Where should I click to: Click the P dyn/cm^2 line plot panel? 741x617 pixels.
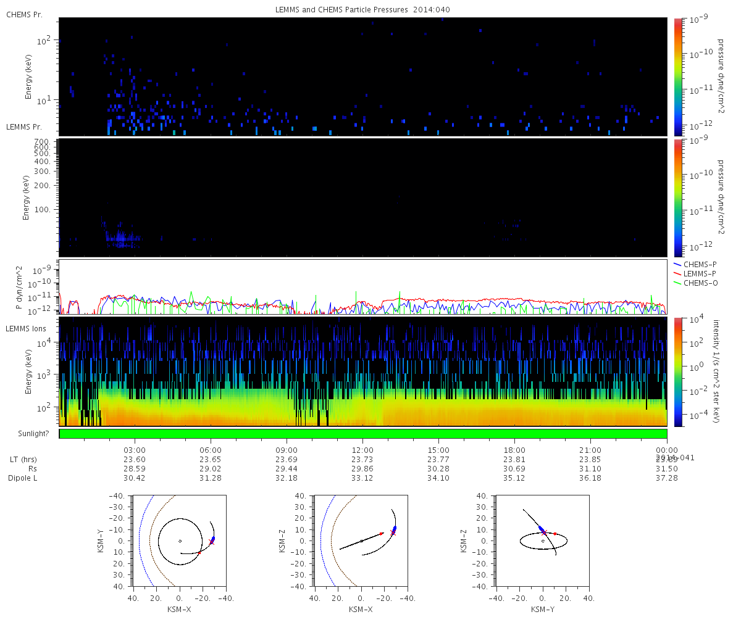point(363,287)
